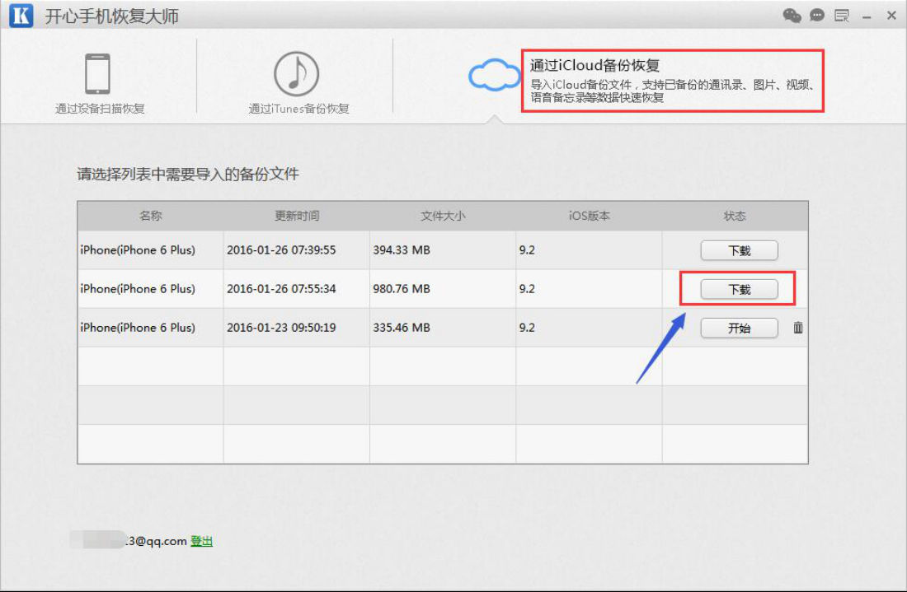Screen dimensions: 907x592
Task: Click the feedback chat bubble icon
Action: tap(817, 16)
